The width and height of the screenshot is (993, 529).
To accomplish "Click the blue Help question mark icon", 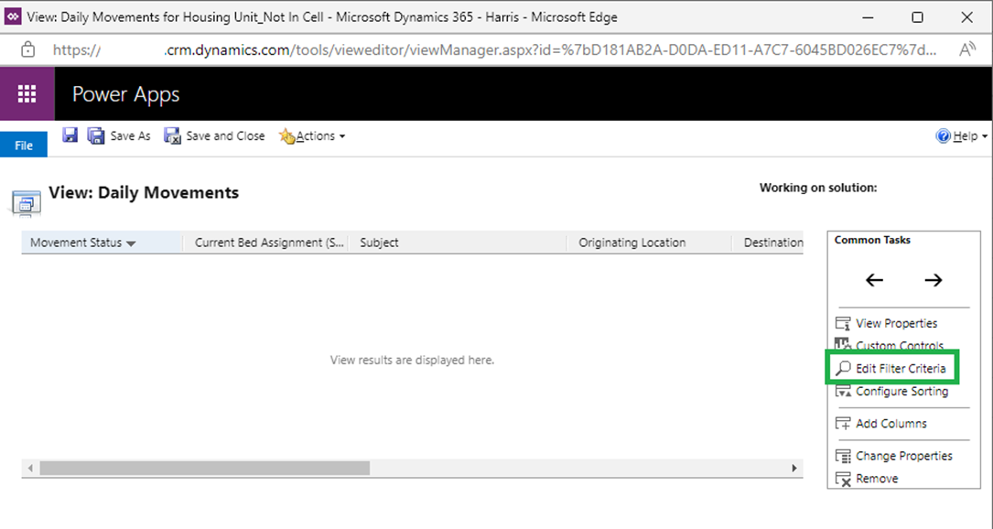I will [943, 135].
